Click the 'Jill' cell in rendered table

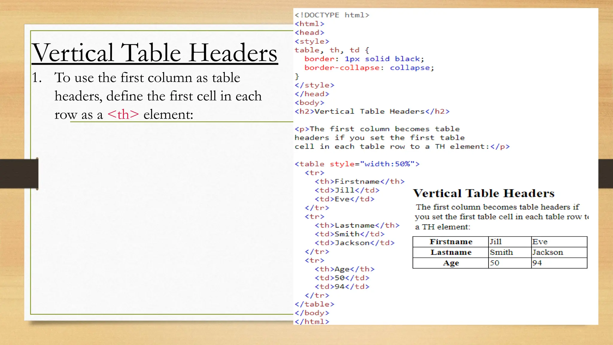[510, 242]
